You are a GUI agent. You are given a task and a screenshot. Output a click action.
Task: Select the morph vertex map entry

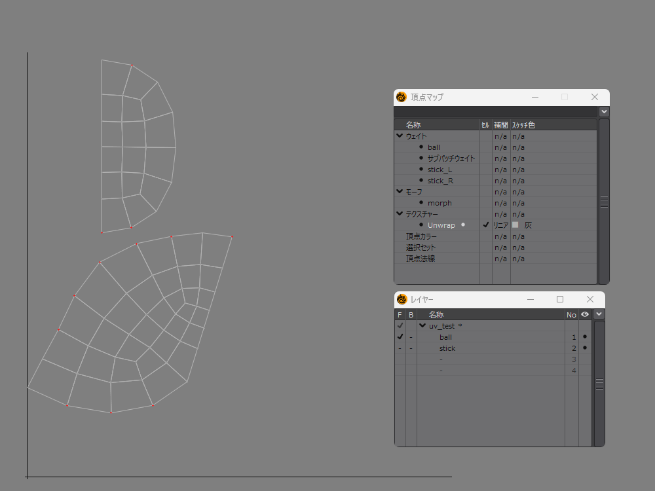[x=440, y=203]
